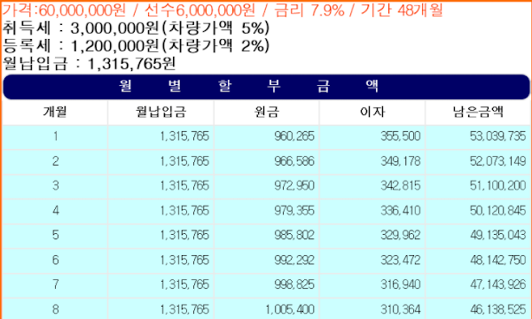Click principal value 1,005,400 in month 8

(290, 309)
